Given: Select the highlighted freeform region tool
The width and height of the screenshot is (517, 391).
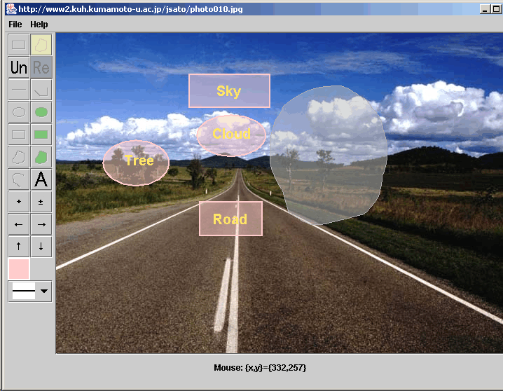Looking at the screenshot, I should tap(41, 45).
